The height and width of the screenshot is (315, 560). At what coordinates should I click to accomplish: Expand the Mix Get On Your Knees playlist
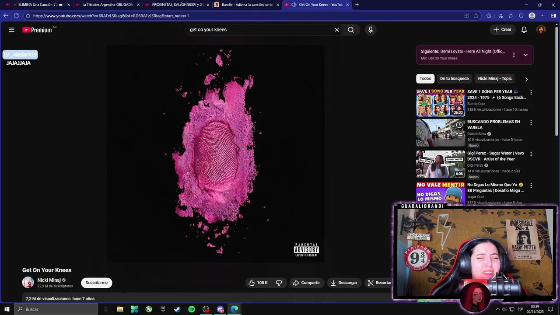525,55
